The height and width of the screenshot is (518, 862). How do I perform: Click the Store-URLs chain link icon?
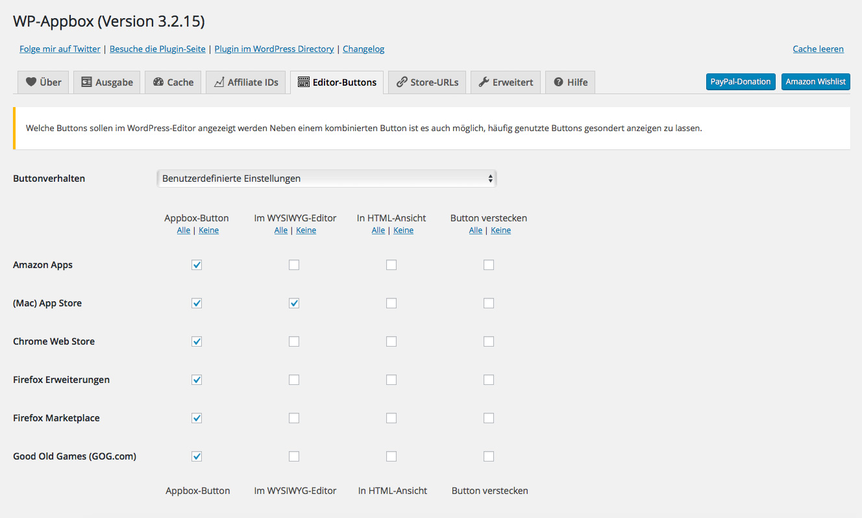[402, 82]
